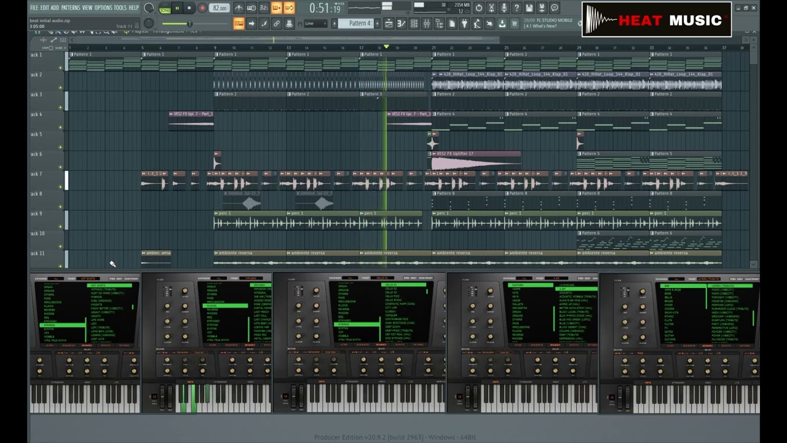This screenshot has width=787, height=443.
Task: Open the plugin picker plug icon
Action: click(464, 23)
